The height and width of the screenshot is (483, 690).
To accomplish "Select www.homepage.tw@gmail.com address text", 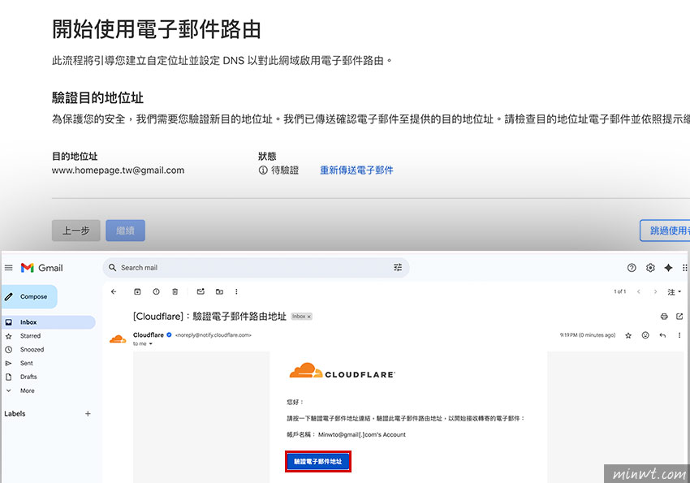I will click(x=118, y=170).
